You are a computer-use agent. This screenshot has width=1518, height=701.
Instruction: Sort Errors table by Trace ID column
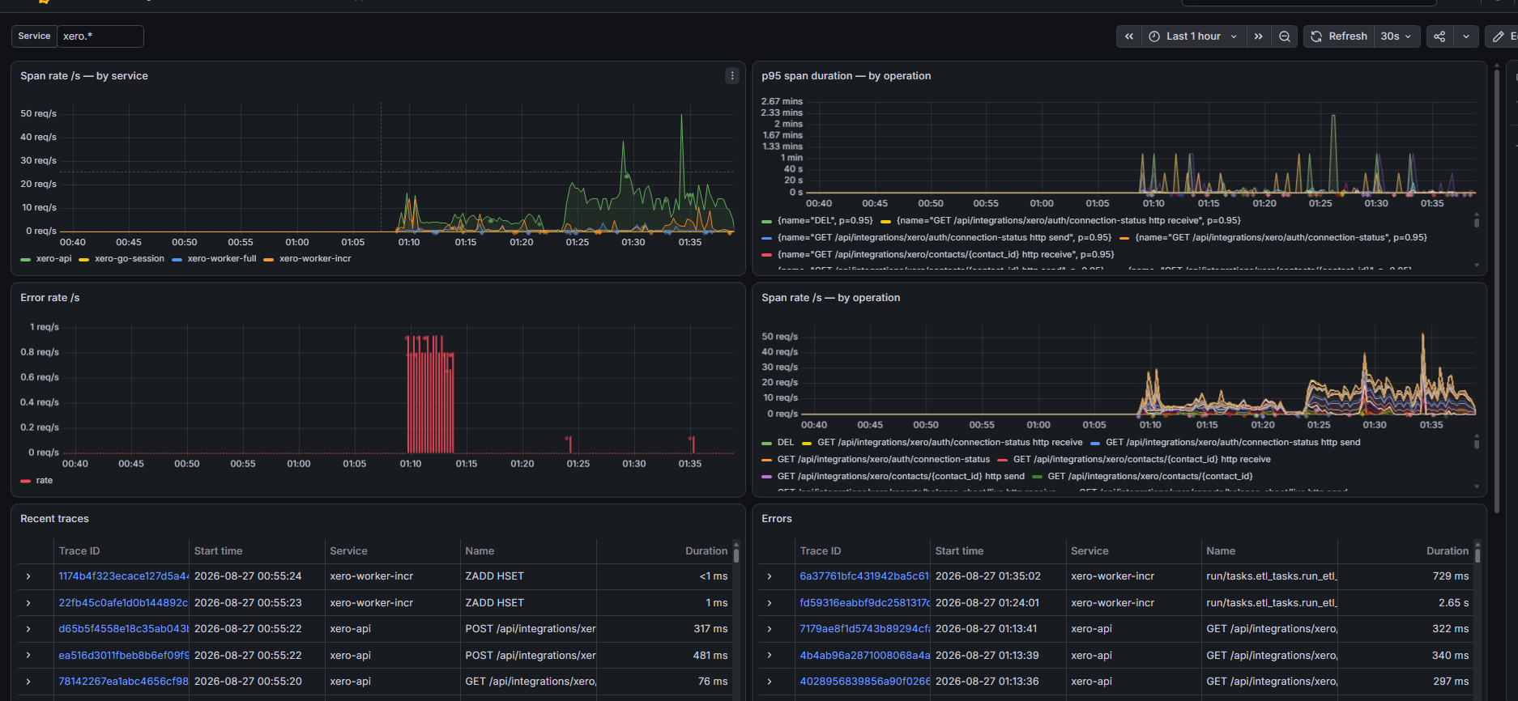click(x=821, y=551)
